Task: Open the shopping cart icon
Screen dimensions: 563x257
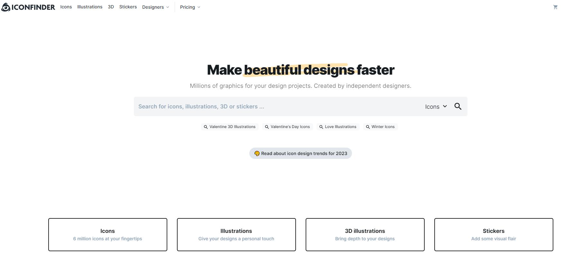Action: click(x=555, y=7)
